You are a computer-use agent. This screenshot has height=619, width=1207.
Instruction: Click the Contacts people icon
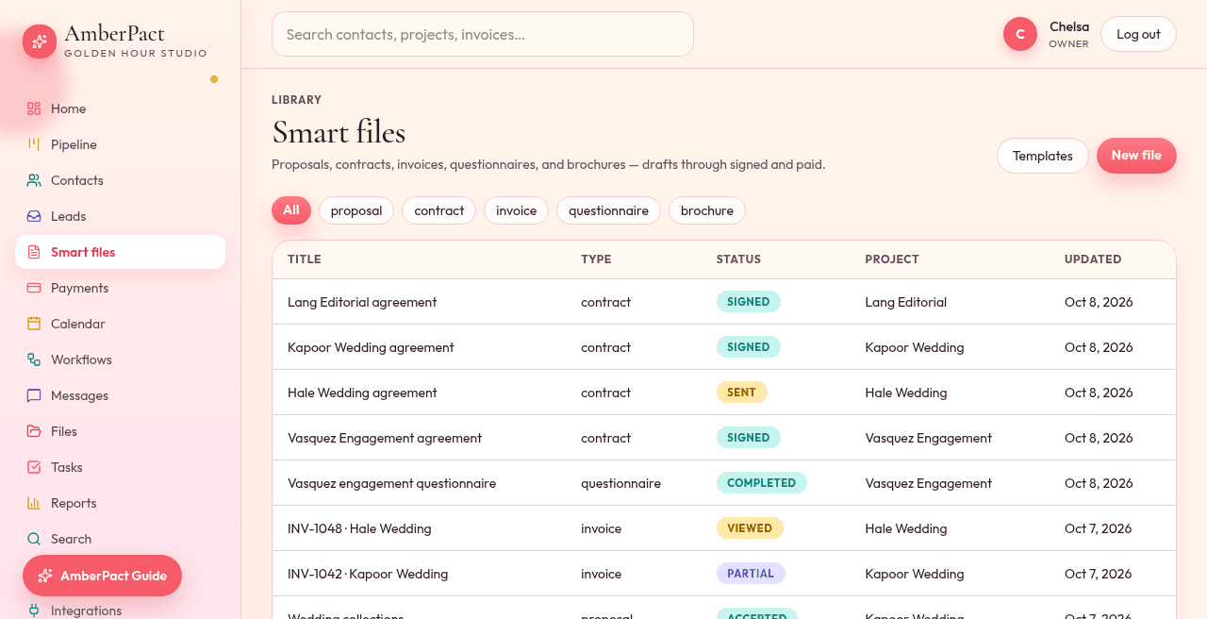click(34, 180)
